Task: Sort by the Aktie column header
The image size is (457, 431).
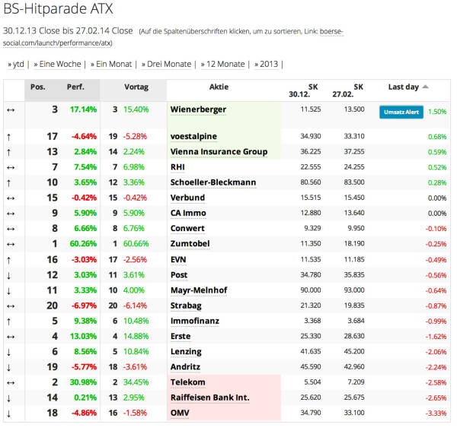Action: (218, 87)
